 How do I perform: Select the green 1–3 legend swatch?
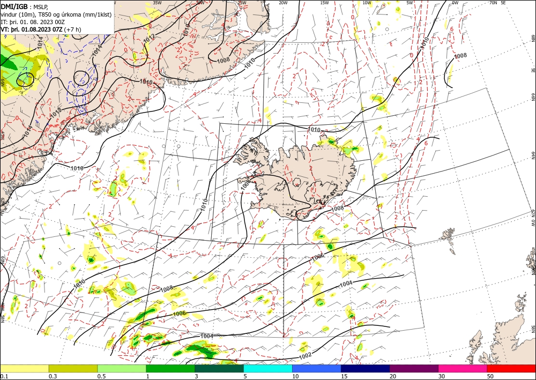170,368
